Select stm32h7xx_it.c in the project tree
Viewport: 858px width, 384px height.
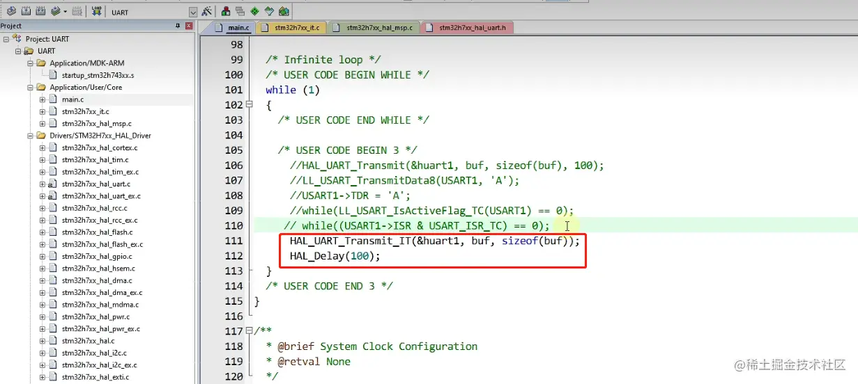(x=85, y=111)
